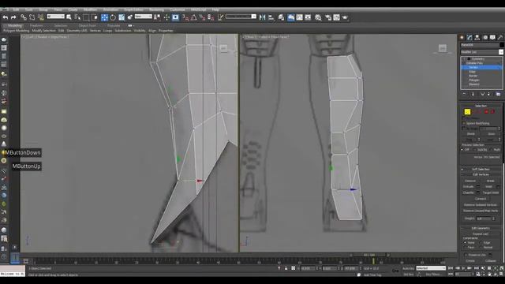
Task: Open the Motion command panel tab
Action: point(485,37)
